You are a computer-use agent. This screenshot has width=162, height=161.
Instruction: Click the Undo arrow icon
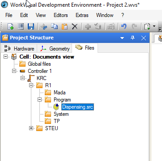pos(124,26)
